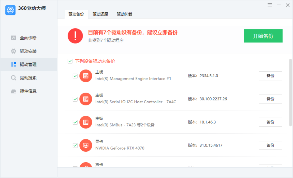The image size is (293, 178).
Task: Open 全面诊断 in the sidebar
Action: [29, 38]
